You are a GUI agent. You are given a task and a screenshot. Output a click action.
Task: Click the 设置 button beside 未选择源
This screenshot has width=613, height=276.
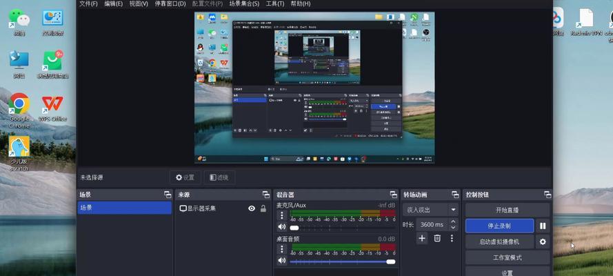click(185, 177)
